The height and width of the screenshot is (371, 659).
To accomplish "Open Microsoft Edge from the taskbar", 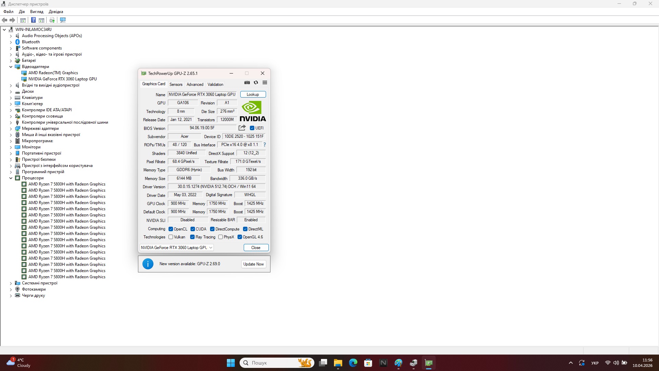I will pos(353,363).
